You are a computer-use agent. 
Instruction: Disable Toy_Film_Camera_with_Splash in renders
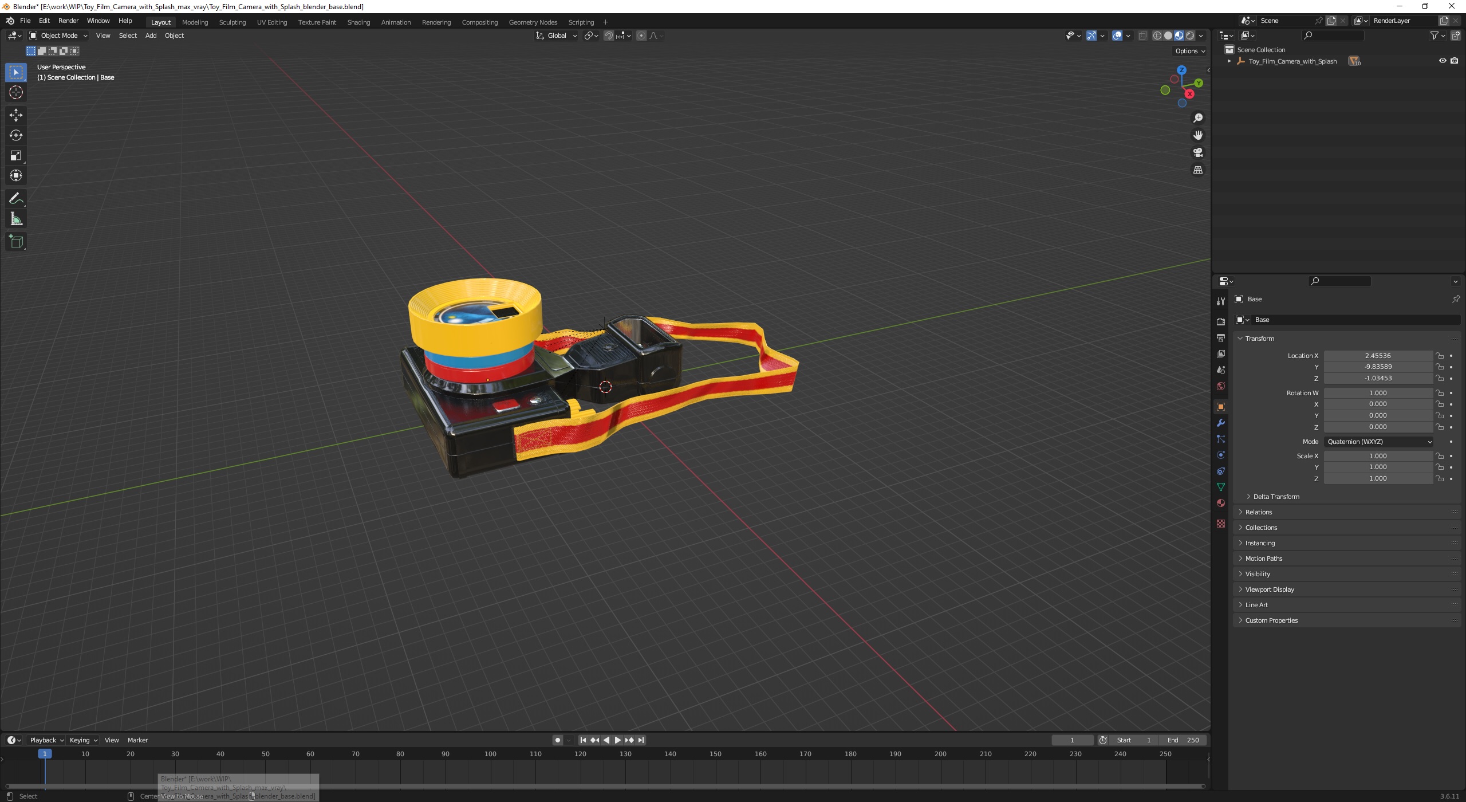click(1455, 61)
